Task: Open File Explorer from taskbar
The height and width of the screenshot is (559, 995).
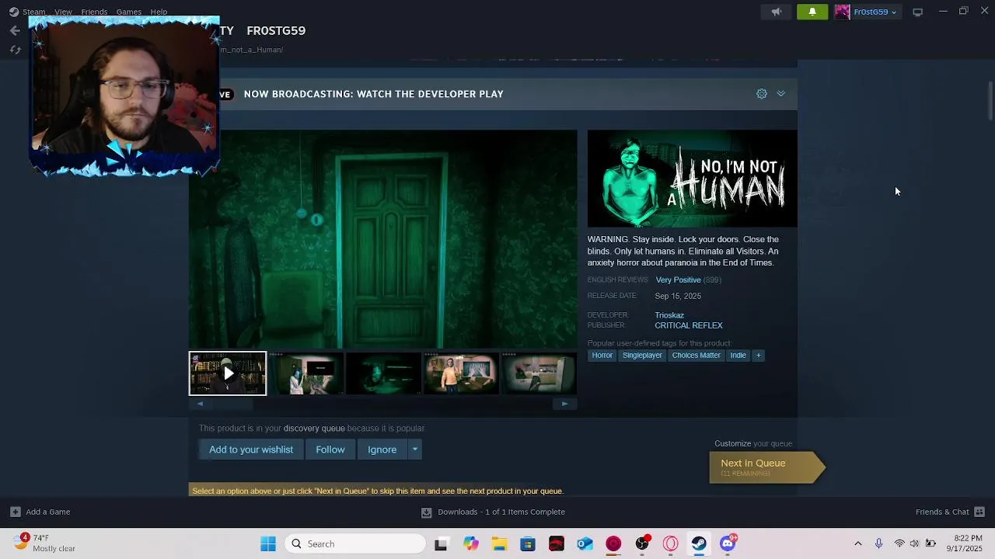Action: point(498,544)
